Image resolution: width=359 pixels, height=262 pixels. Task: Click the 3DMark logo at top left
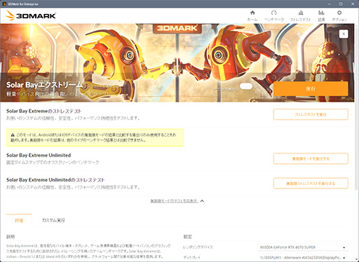[31, 15]
